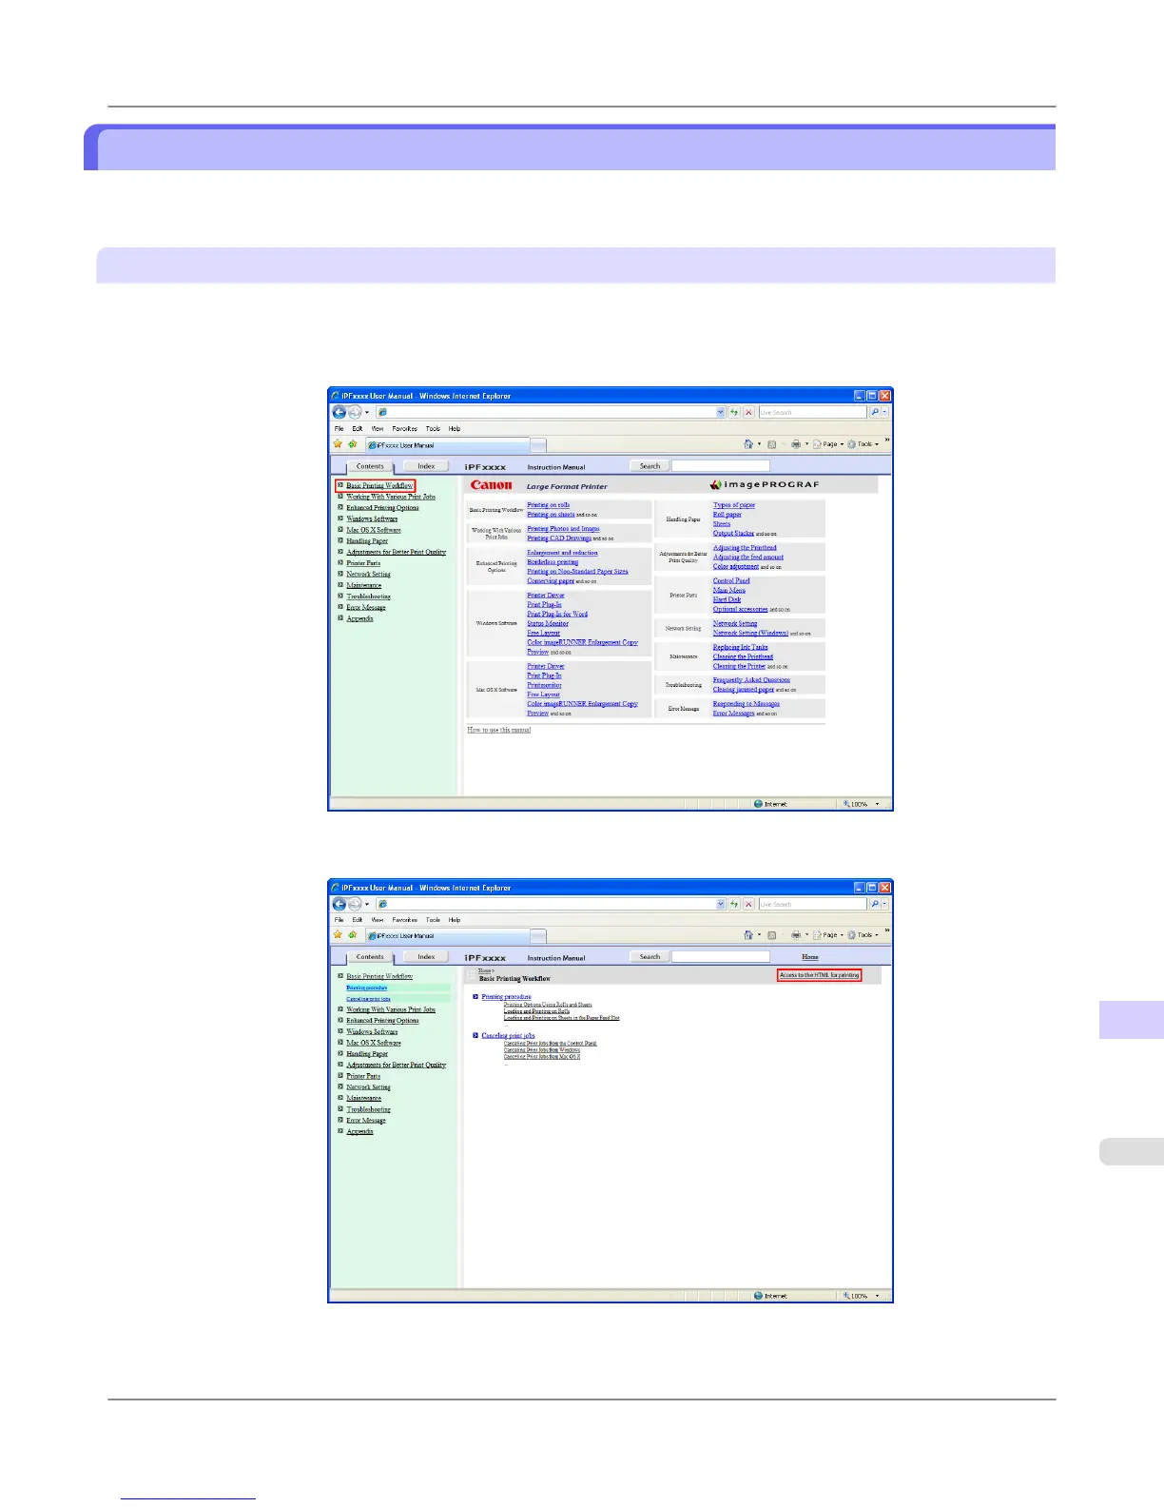Image resolution: width=1164 pixels, height=1507 pixels.
Task: Click 'How to use this manual' link
Action: 499,730
